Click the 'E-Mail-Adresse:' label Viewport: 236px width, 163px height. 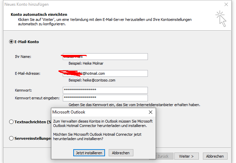[x=28, y=73]
